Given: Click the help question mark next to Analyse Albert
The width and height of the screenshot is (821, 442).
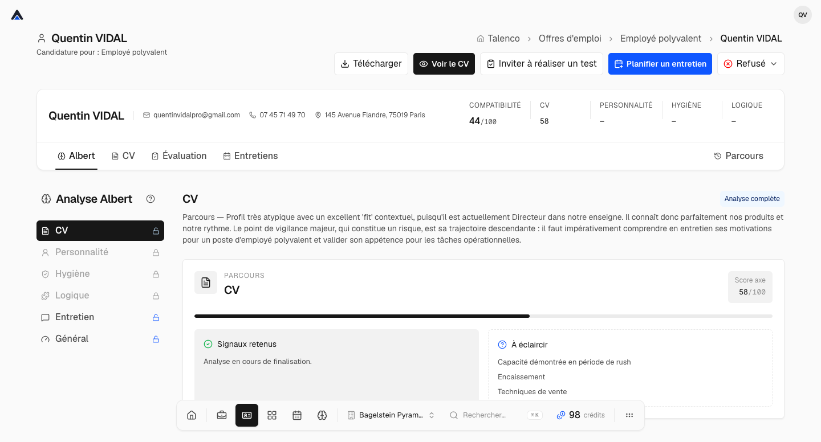Looking at the screenshot, I should coord(151,199).
